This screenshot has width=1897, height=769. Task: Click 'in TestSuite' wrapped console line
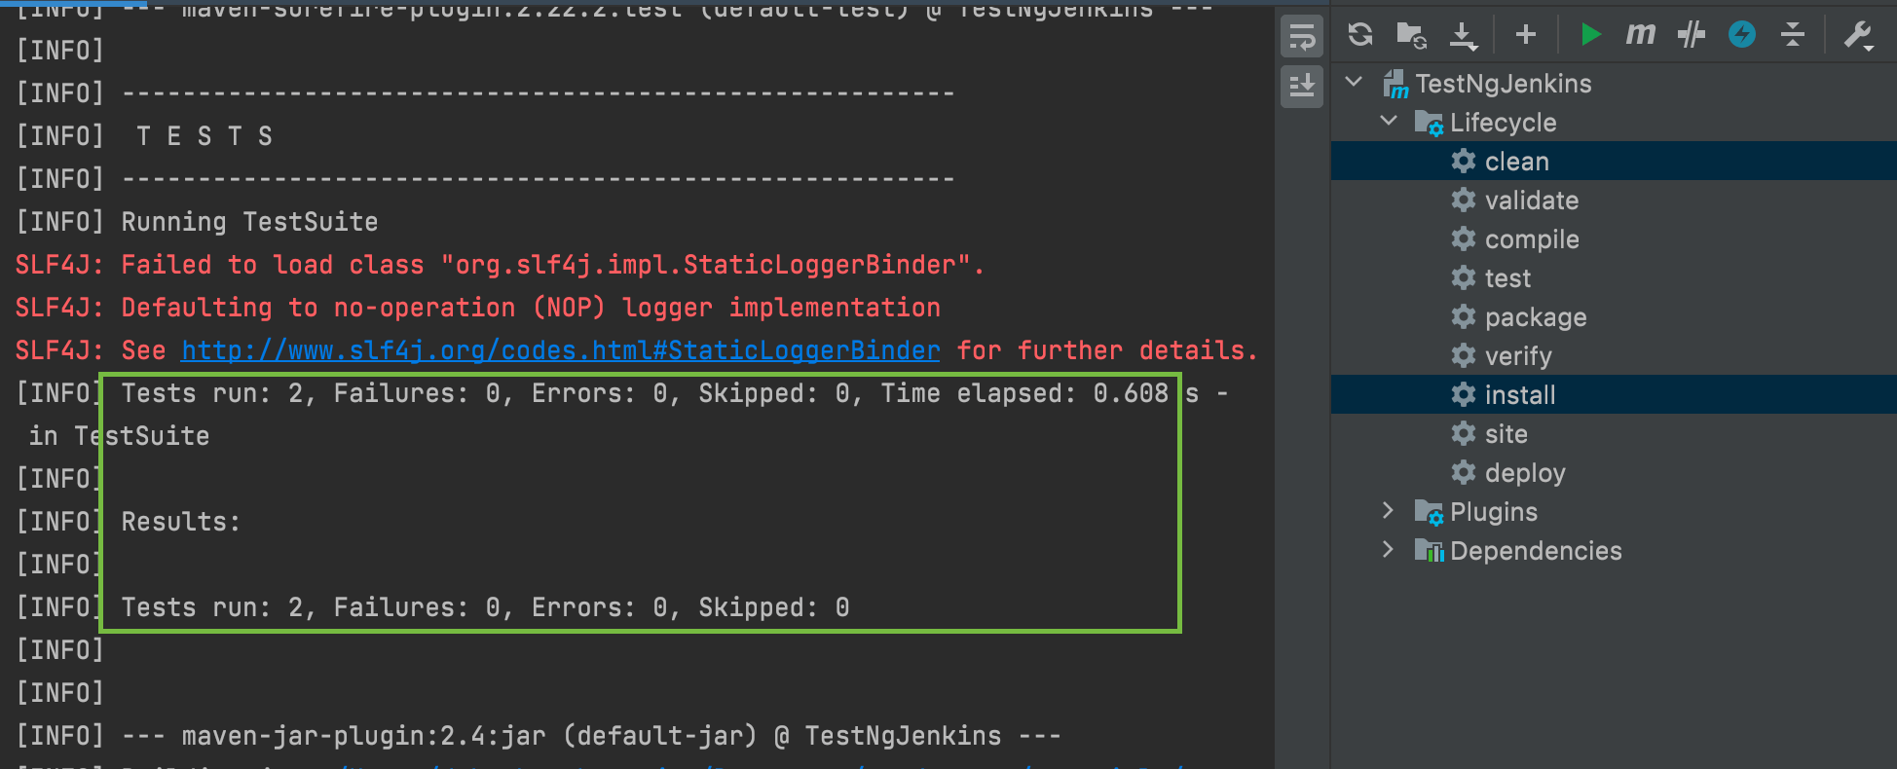[x=119, y=436]
